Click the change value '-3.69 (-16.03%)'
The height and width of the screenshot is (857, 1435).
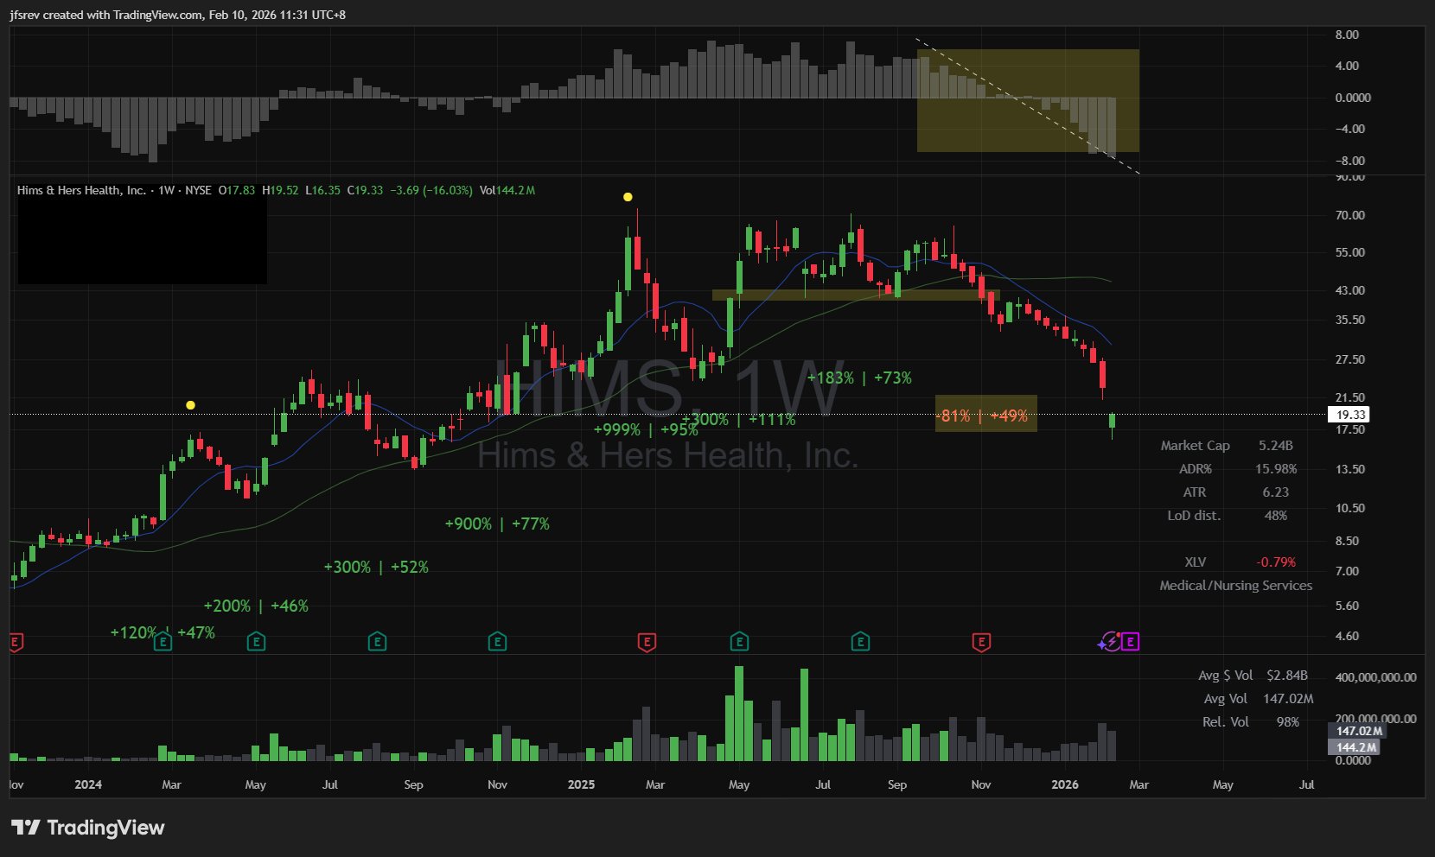point(431,190)
